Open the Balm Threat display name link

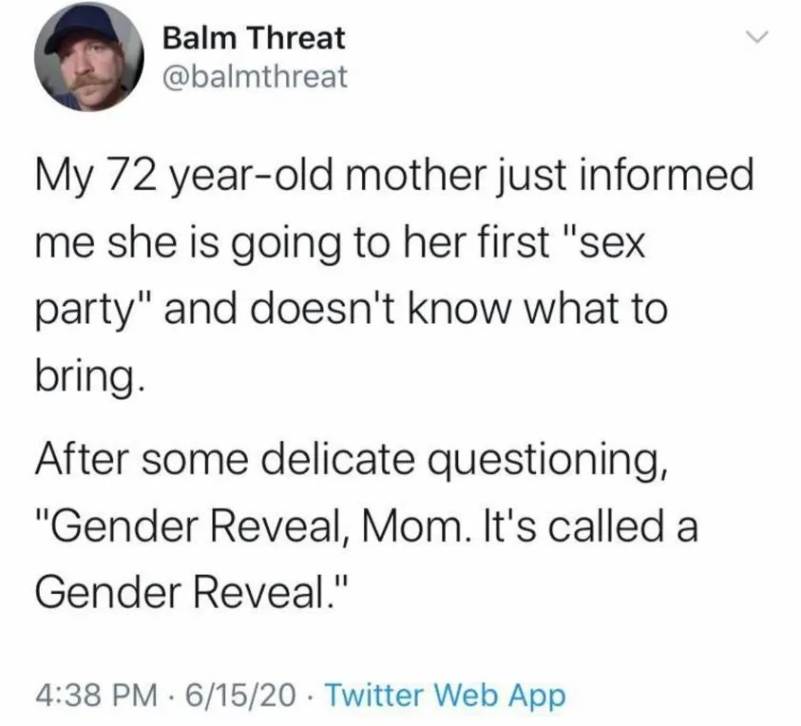[x=254, y=38]
